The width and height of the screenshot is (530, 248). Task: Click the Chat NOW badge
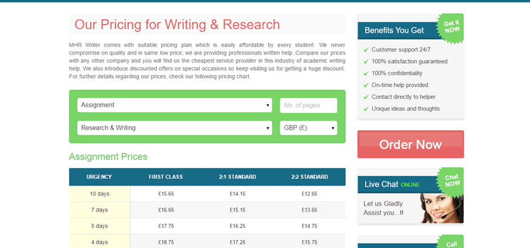click(x=451, y=181)
